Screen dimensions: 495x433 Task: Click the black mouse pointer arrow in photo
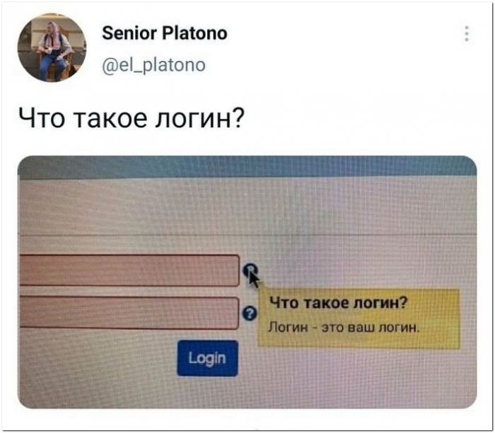coord(254,279)
